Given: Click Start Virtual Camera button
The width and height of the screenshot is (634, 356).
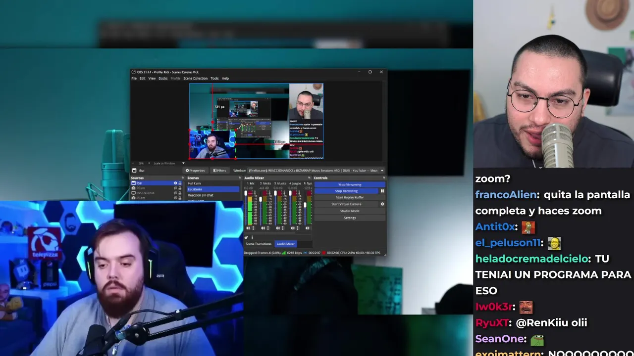Looking at the screenshot, I should 346,204.
